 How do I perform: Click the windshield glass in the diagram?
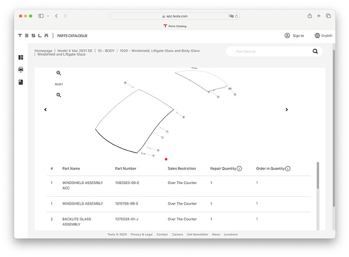click(135, 121)
